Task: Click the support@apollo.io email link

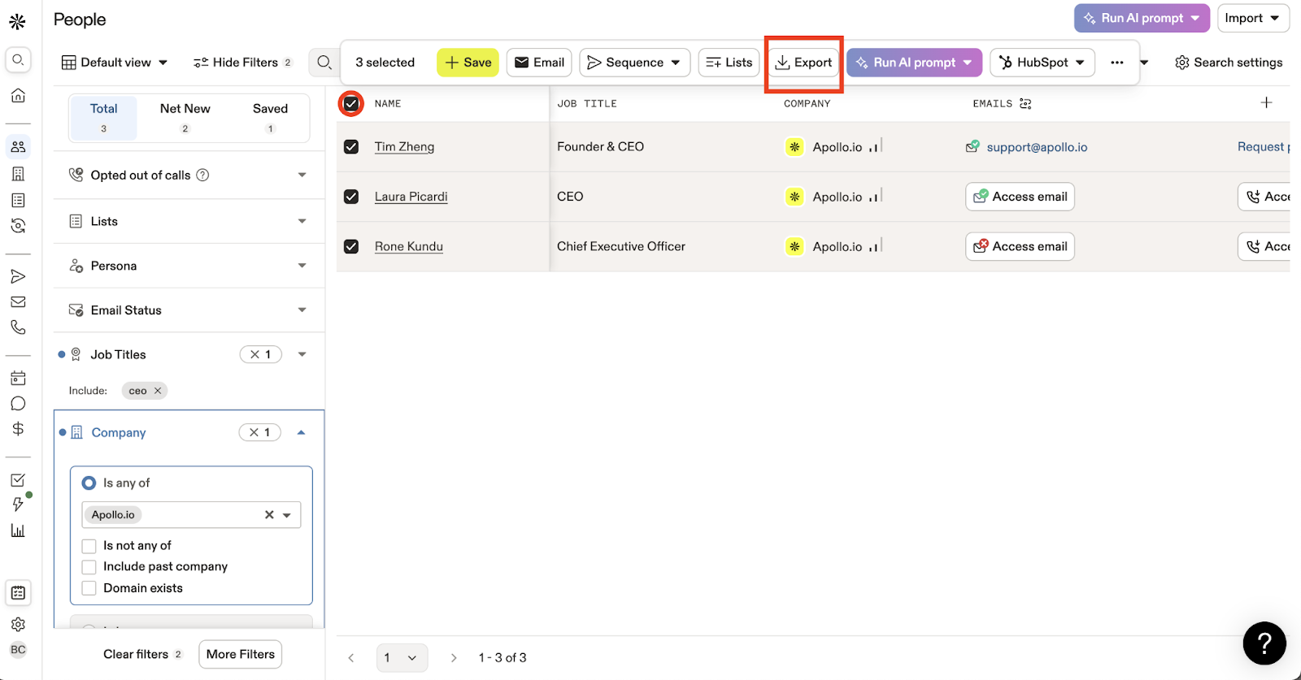Action: tap(1037, 147)
